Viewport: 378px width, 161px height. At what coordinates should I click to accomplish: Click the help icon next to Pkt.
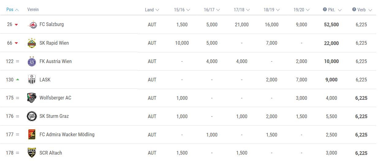[325, 9]
